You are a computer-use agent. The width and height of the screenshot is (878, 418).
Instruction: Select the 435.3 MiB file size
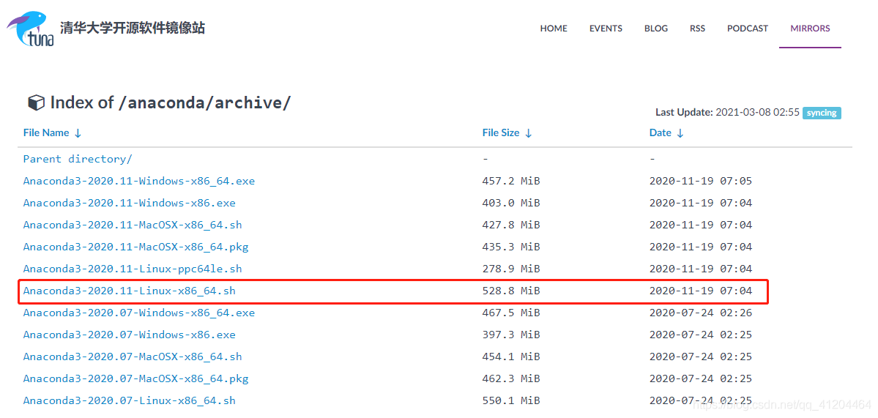click(510, 246)
